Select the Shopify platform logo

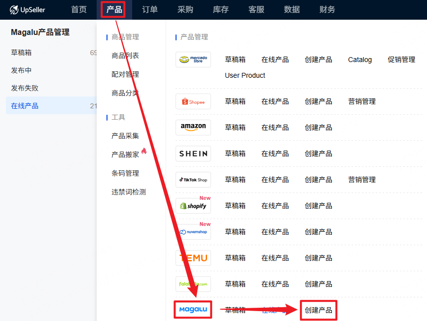tap(193, 206)
